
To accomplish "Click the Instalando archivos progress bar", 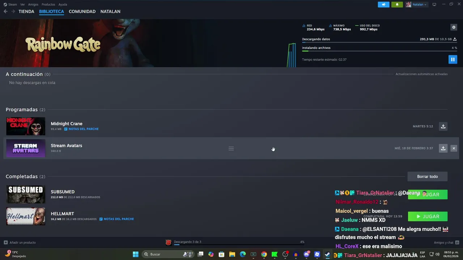I will tap(379, 51).
